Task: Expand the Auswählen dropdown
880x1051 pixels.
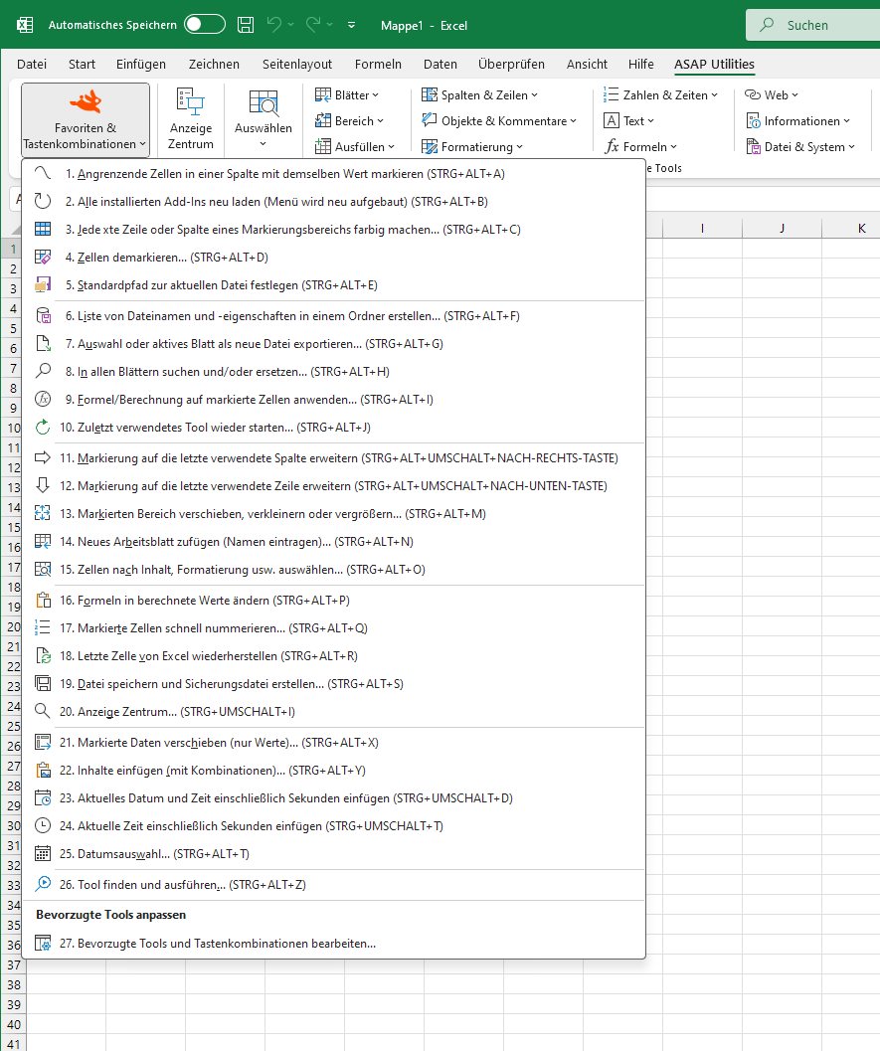Action: pos(263,119)
